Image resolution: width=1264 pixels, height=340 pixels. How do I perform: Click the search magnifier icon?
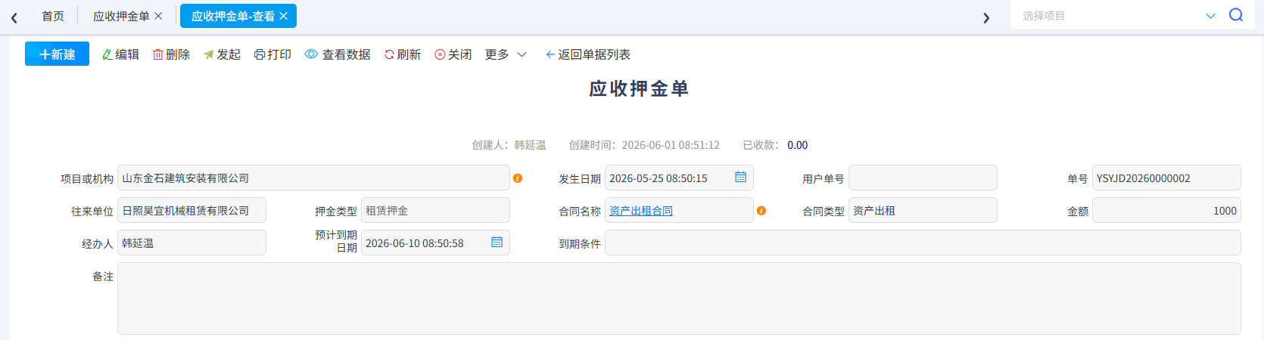(1236, 15)
